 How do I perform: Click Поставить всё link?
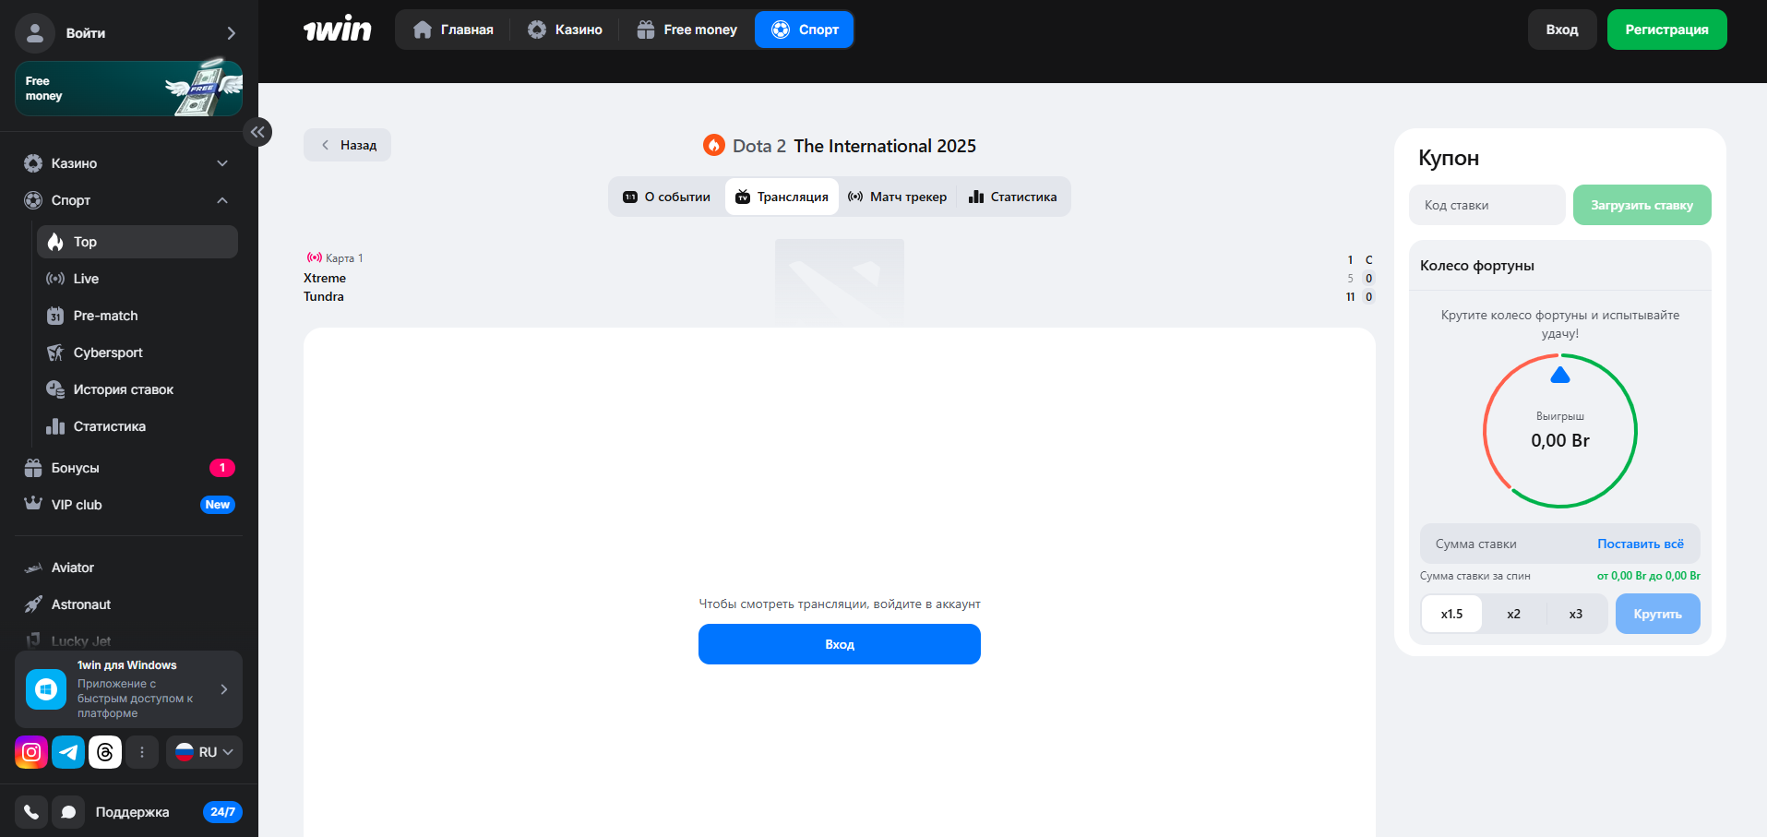coord(1641,544)
